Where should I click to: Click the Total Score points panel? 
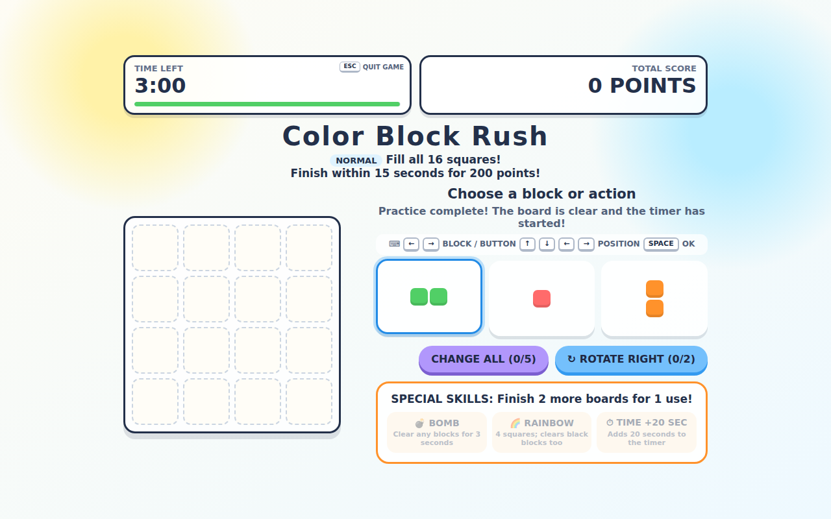pos(564,85)
